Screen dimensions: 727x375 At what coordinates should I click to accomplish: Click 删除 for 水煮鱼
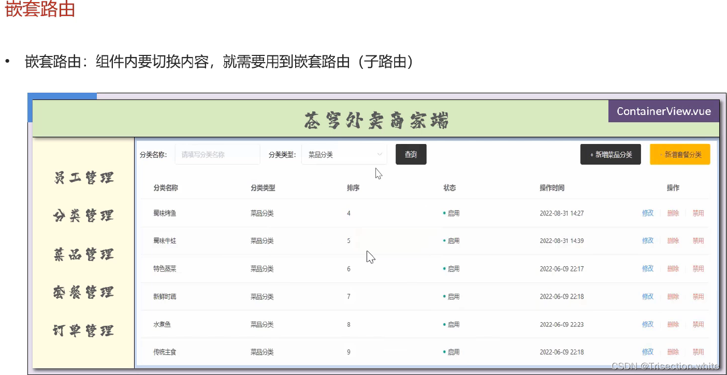pyautogui.click(x=673, y=324)
